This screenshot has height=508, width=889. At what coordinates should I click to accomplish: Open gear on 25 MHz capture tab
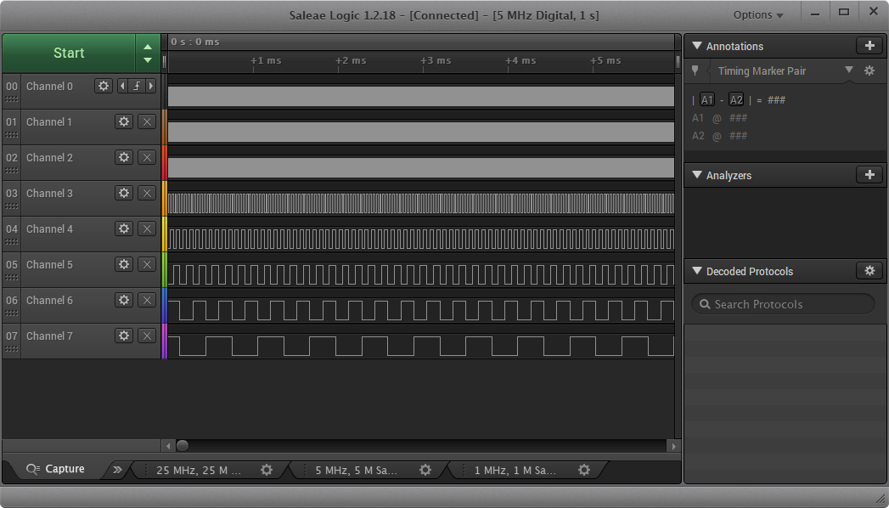[267, 470]
